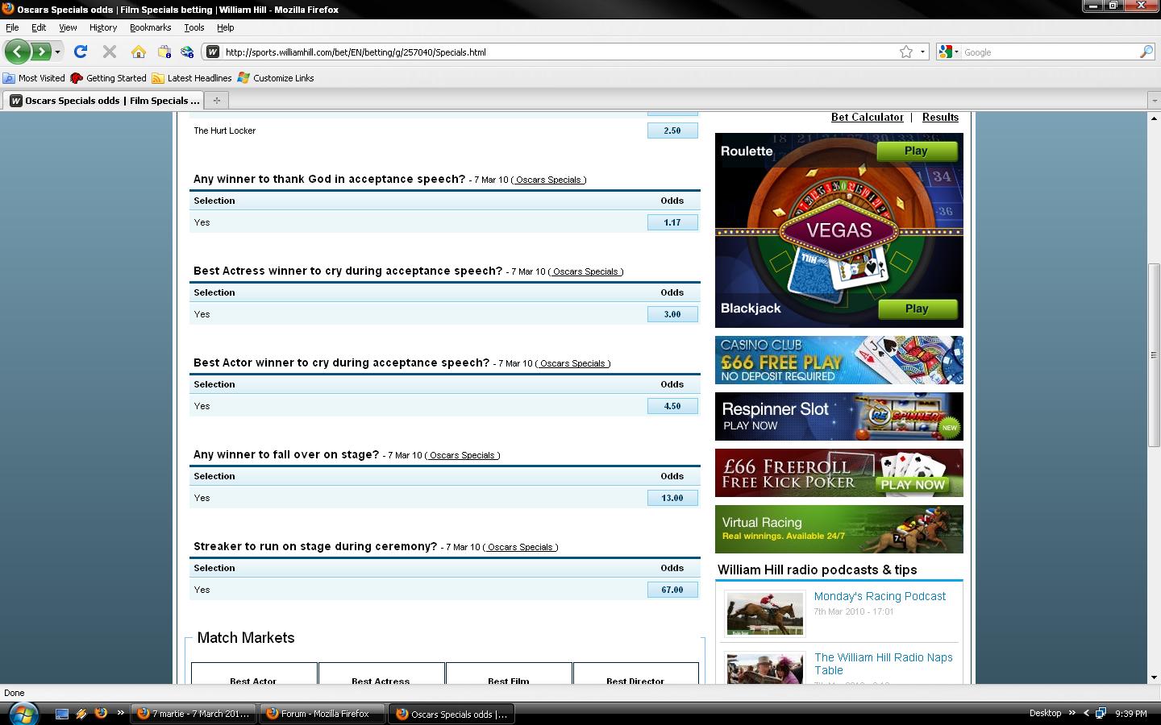1161x725 pixels.
Task: Open the Results link
Action: tap(940, 117)
